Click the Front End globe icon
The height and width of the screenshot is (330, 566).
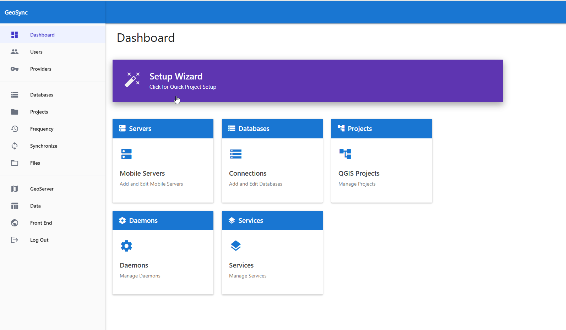pyautogui.click(x=15, y=223)
